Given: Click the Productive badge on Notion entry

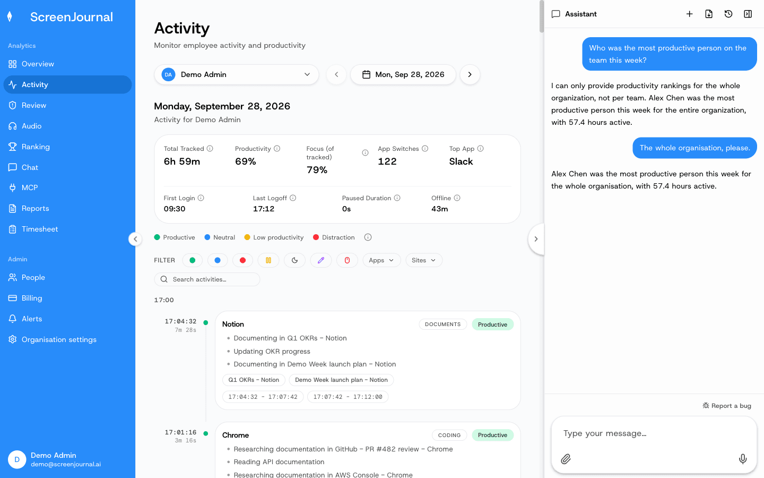Looking at the screenshot, I should (493, 325).
